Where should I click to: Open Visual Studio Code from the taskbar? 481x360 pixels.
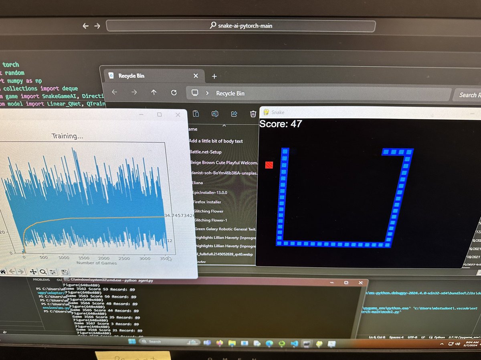pos(294,343)
